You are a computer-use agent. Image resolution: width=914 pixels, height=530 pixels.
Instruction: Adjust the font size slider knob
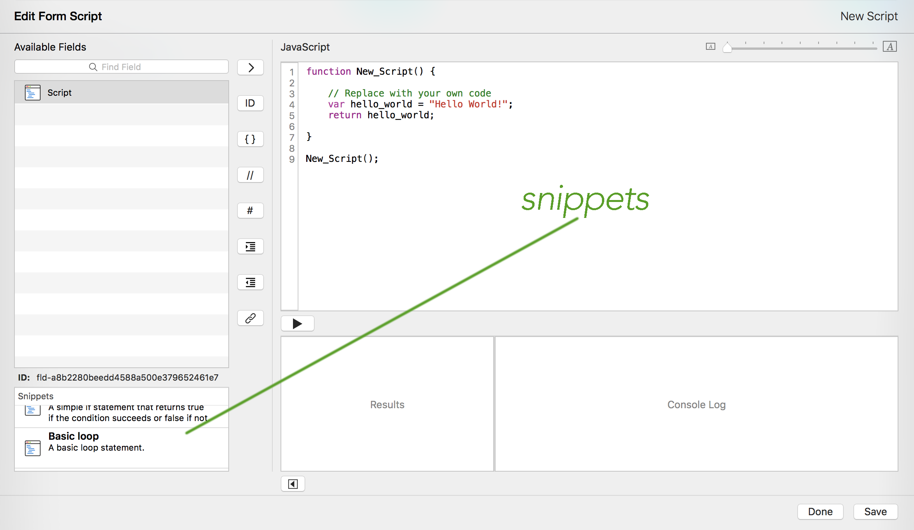click(x=727, y=47)
